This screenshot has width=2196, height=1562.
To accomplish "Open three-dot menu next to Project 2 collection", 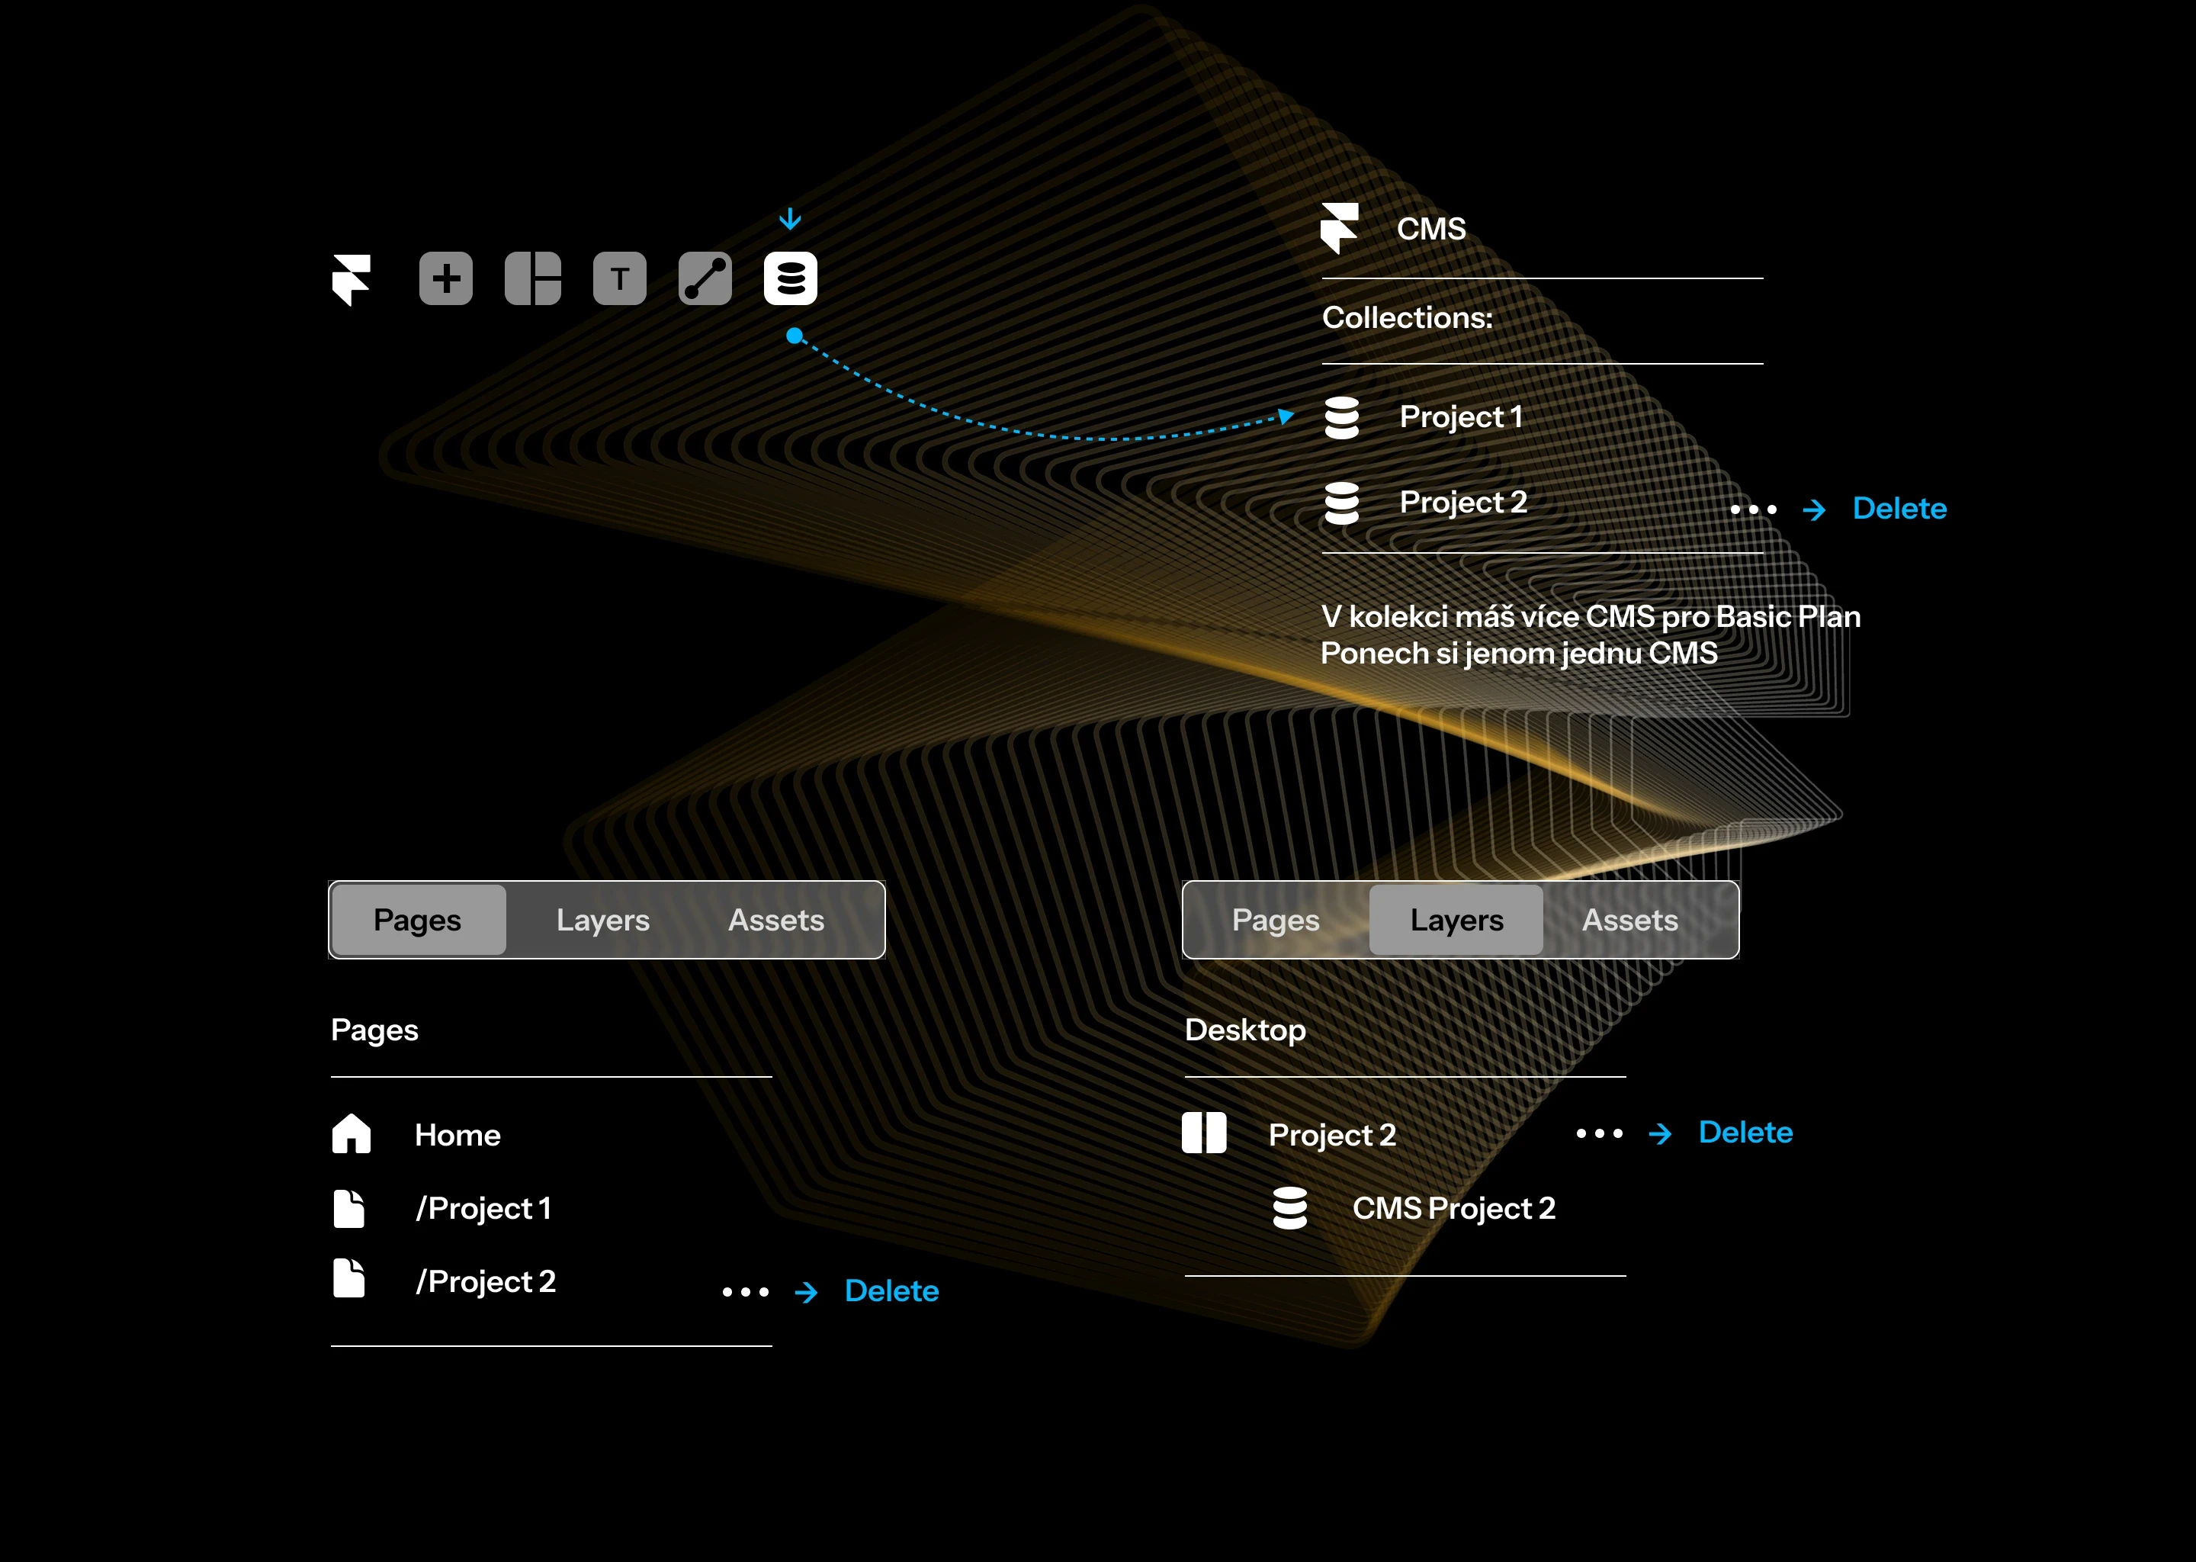I will (x=1753, y=509).
